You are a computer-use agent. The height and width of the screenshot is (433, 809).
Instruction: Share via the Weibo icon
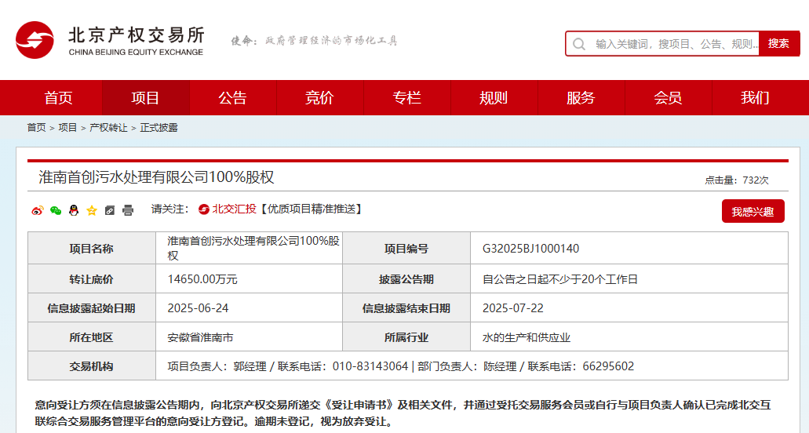tap(37, 210)
